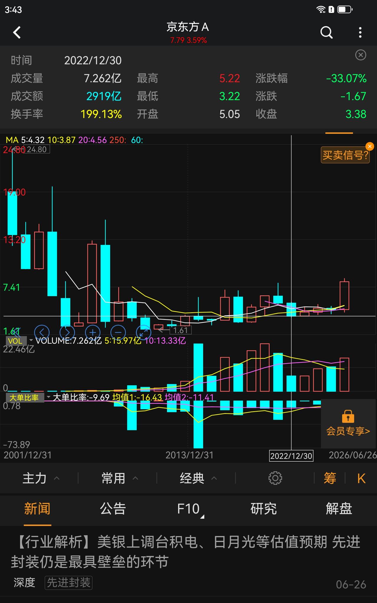377x603 pixels.
Task: Expand chart to fullscreen icon
Action: point(143,332)
